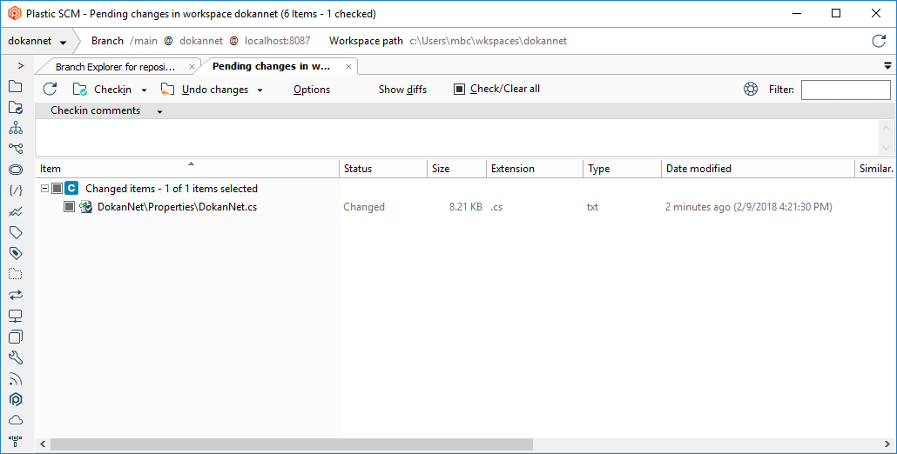Click into the checkin comments text area
The width and height of the screenshot is (897, 454).
tap(456, 137)
